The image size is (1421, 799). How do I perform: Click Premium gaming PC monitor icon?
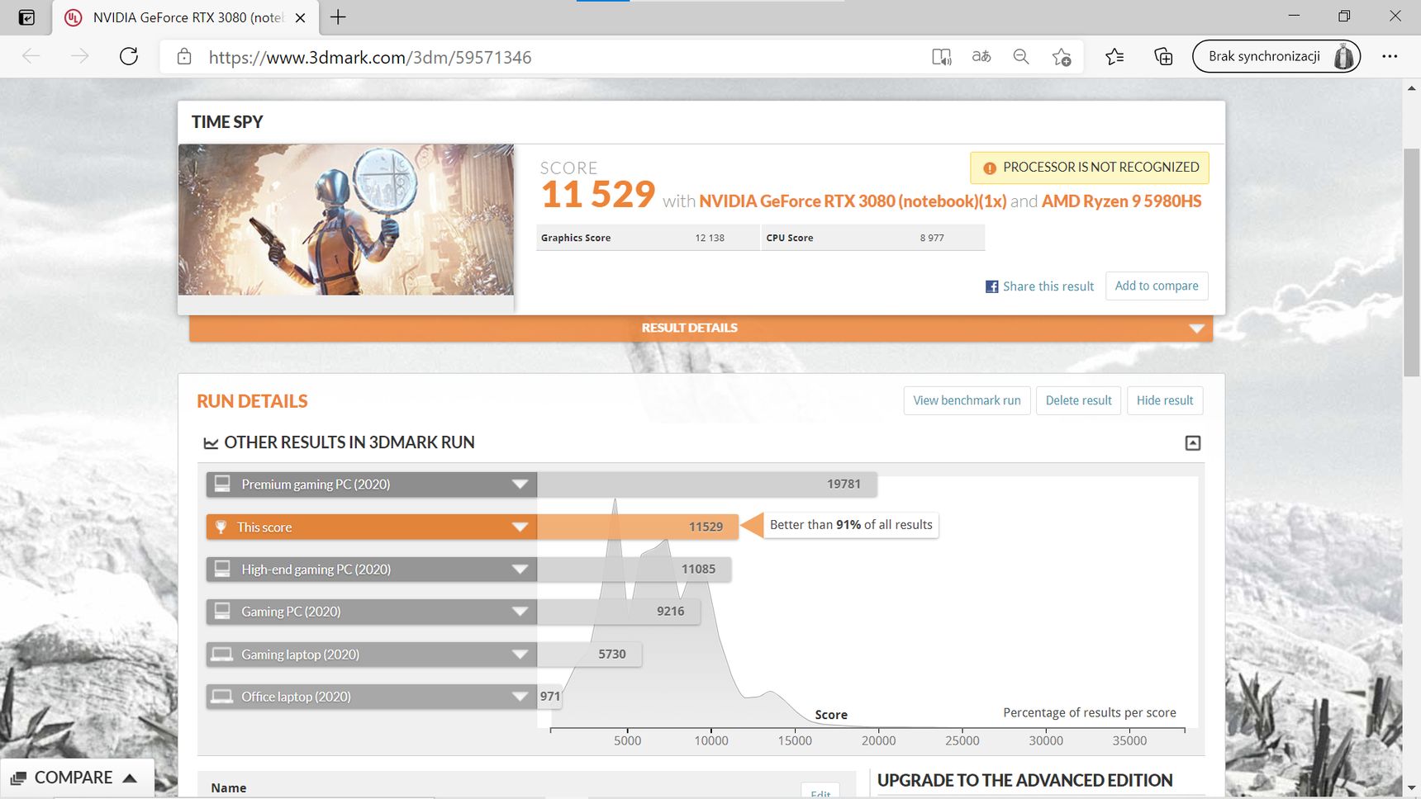(x=222, y=484)
